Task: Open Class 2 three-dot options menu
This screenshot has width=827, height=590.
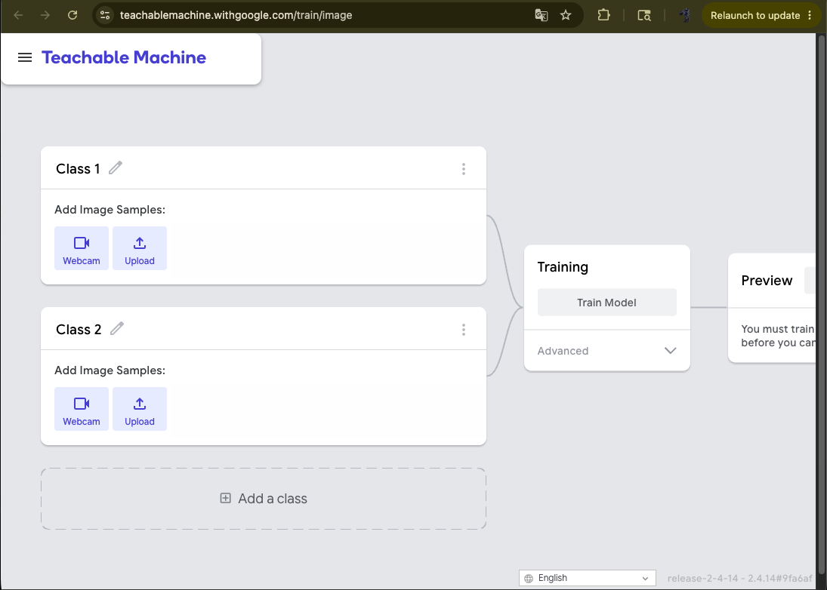Action: (464, 330)
